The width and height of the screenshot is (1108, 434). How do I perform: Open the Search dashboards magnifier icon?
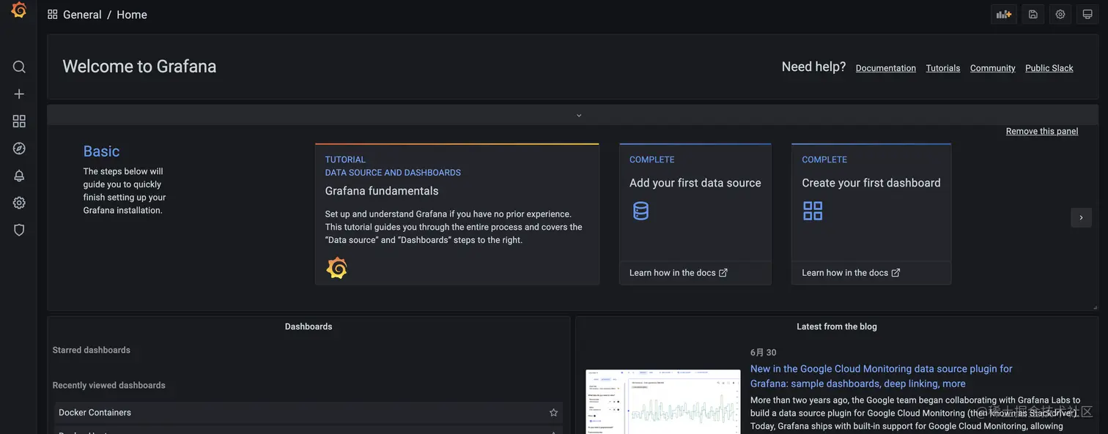pos(19,67)
